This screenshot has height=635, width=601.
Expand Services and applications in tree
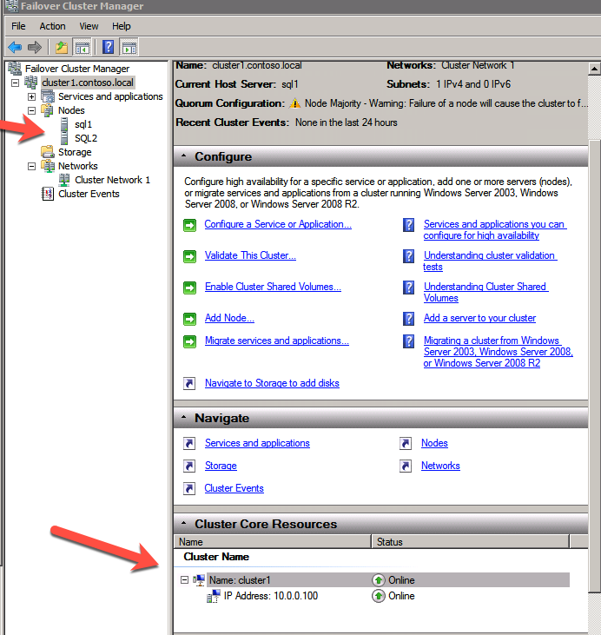point(32,97)
